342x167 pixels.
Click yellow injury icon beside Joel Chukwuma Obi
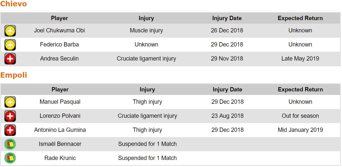pos(10,31)
